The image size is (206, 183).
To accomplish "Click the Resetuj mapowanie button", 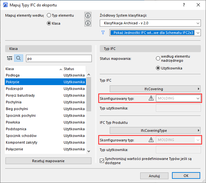I will click(48, 161).
